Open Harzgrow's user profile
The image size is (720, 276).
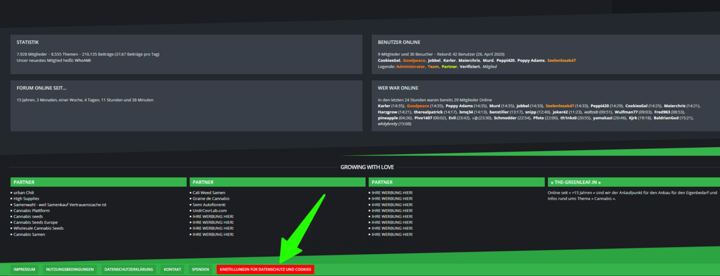coord(388,112)
